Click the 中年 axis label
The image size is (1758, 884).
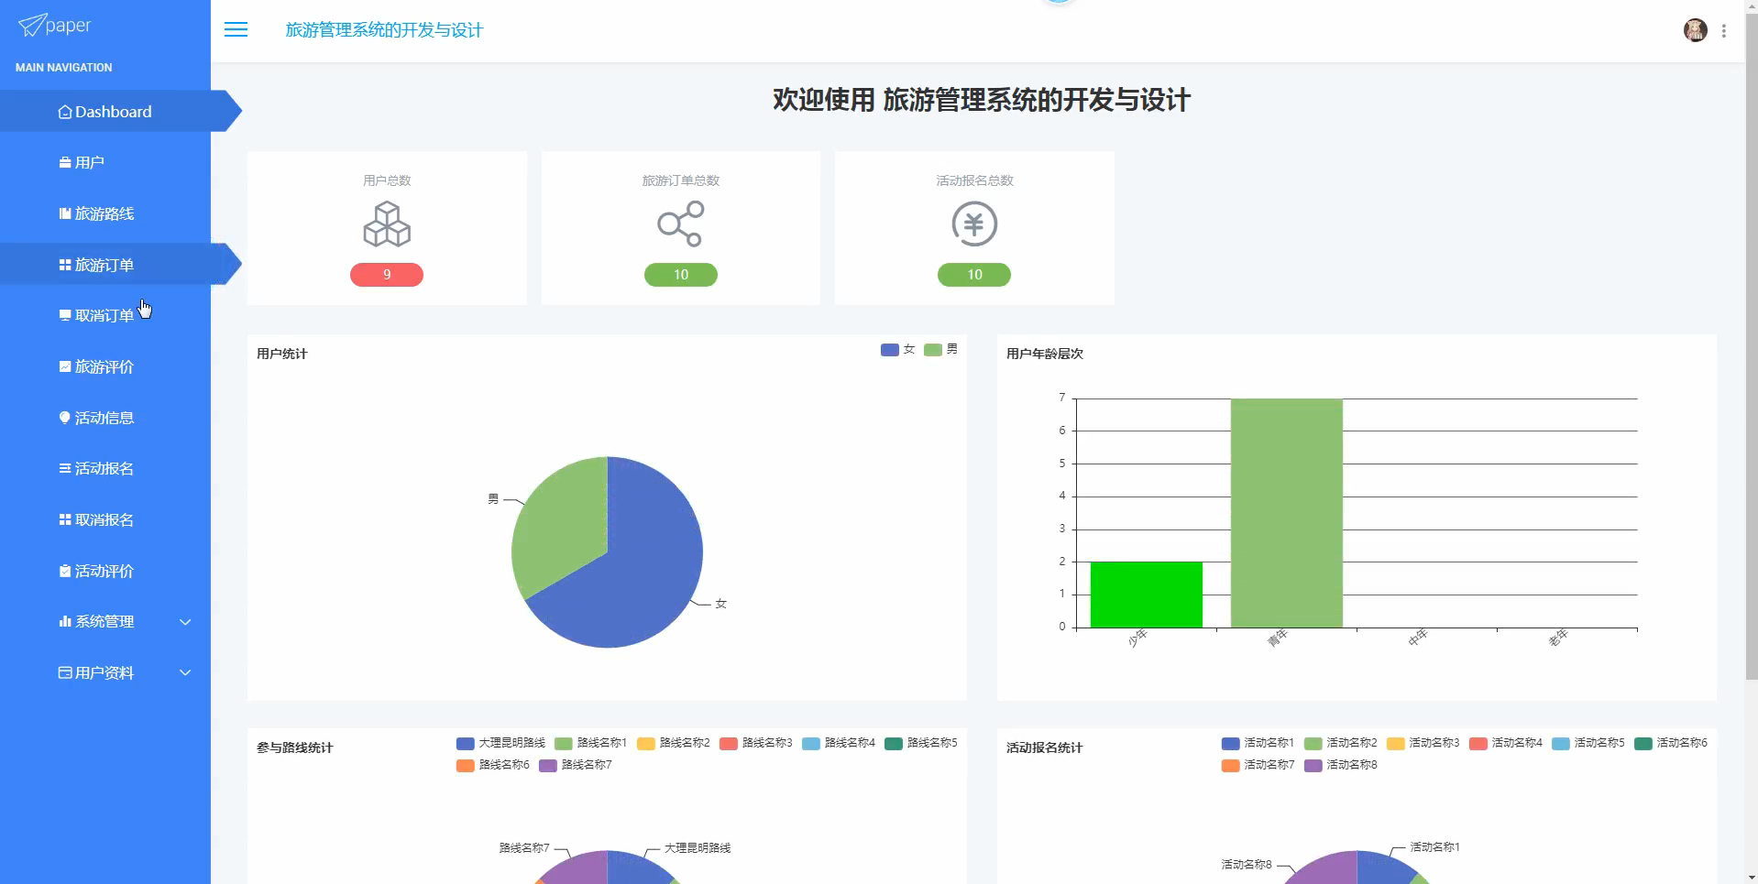point(1417,638)
